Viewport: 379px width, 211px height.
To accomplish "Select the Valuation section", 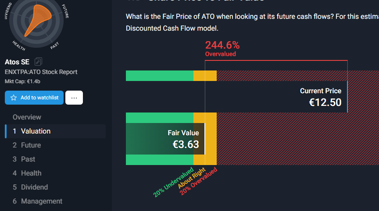I will (x=55, y=131).
